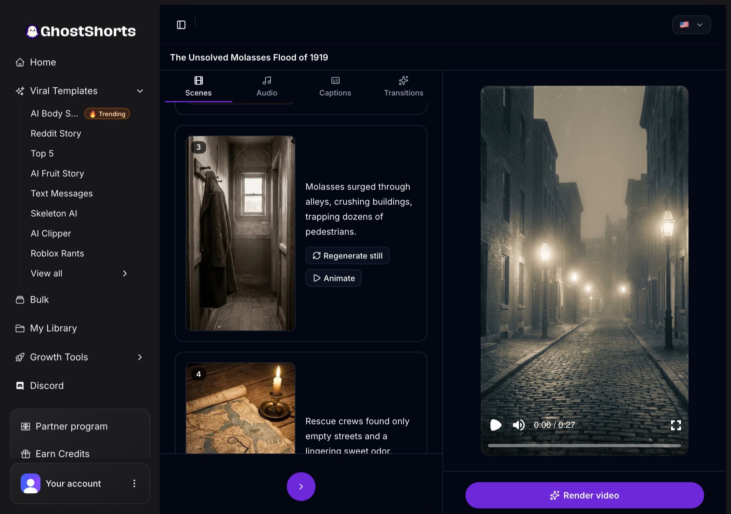Click the Your account label
This screenshot has height=514, width=731.
73,483
